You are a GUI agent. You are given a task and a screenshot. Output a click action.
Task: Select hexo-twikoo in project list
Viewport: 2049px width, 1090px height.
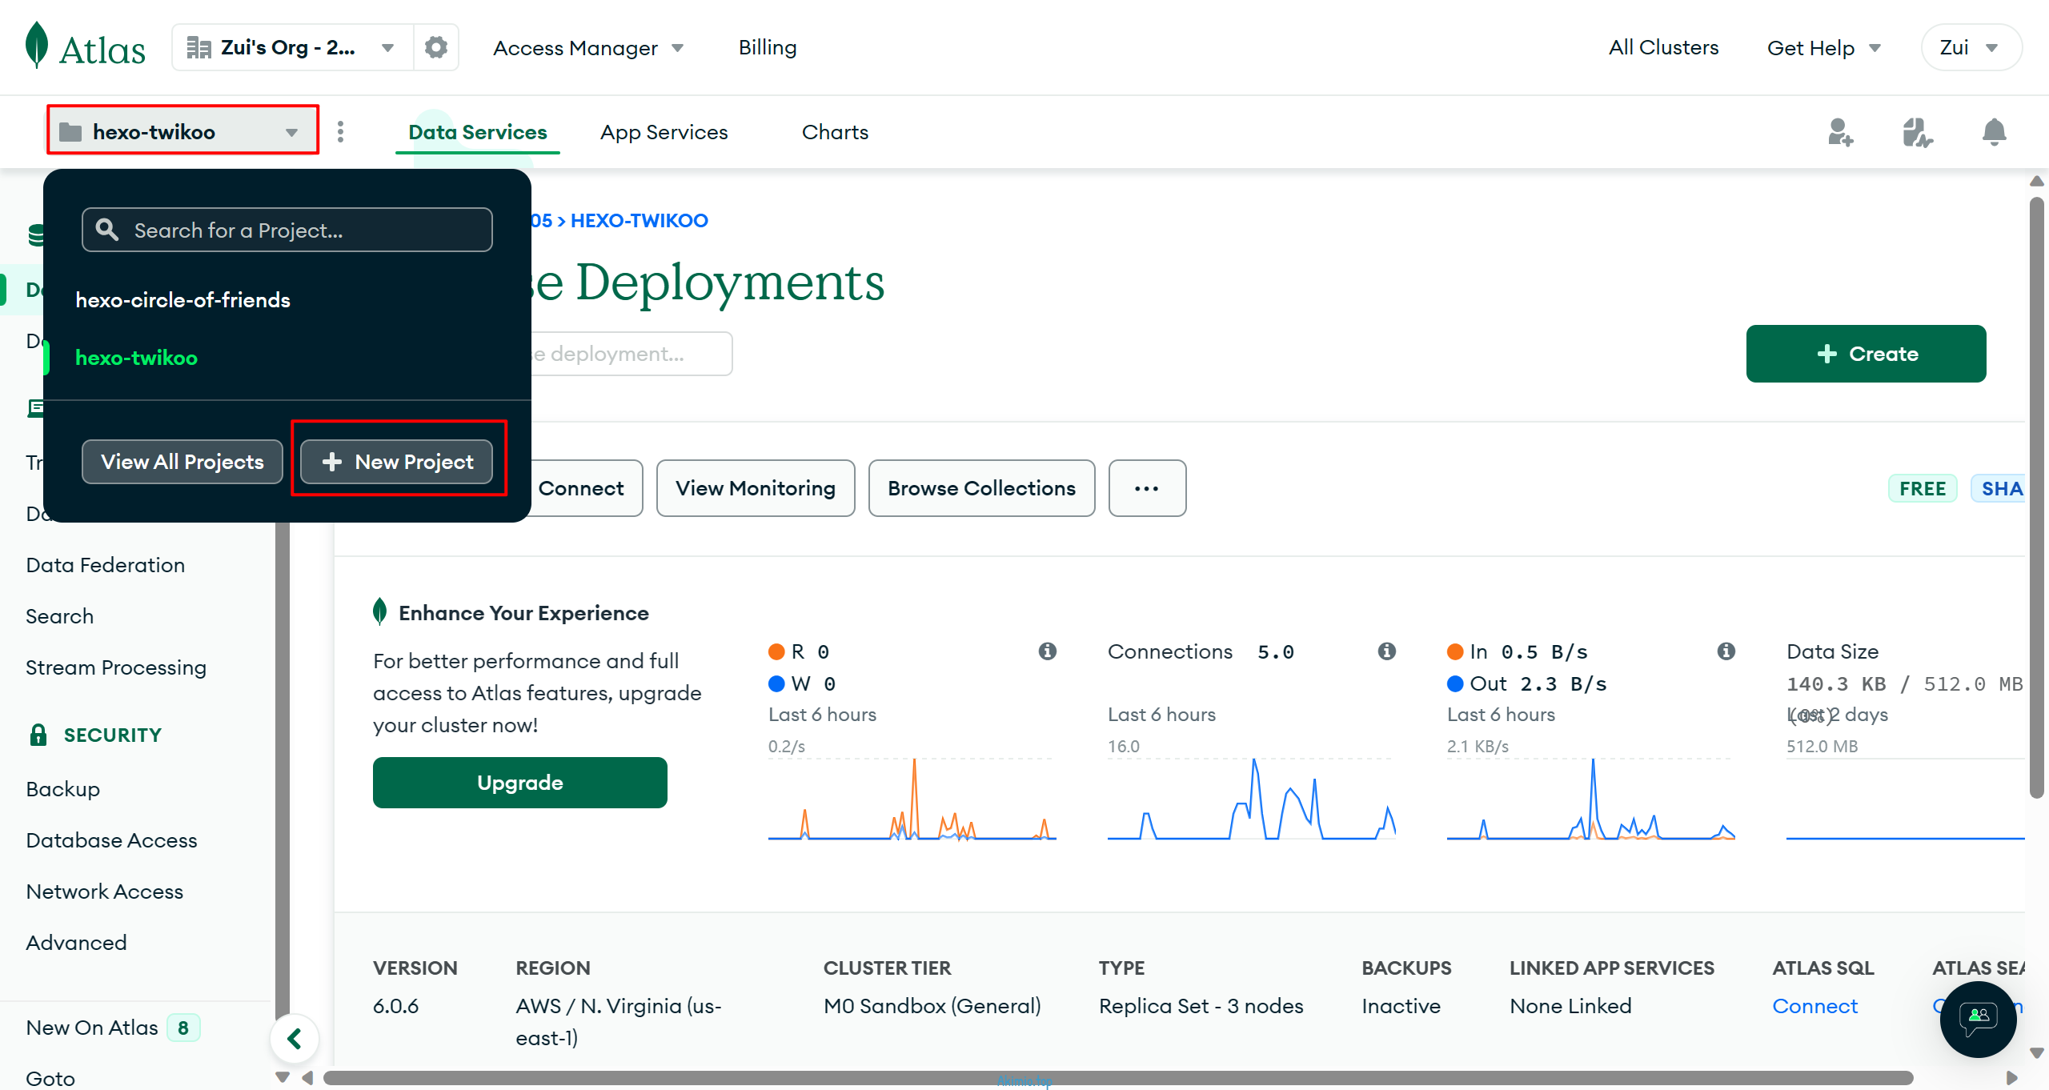coord(136,358)
